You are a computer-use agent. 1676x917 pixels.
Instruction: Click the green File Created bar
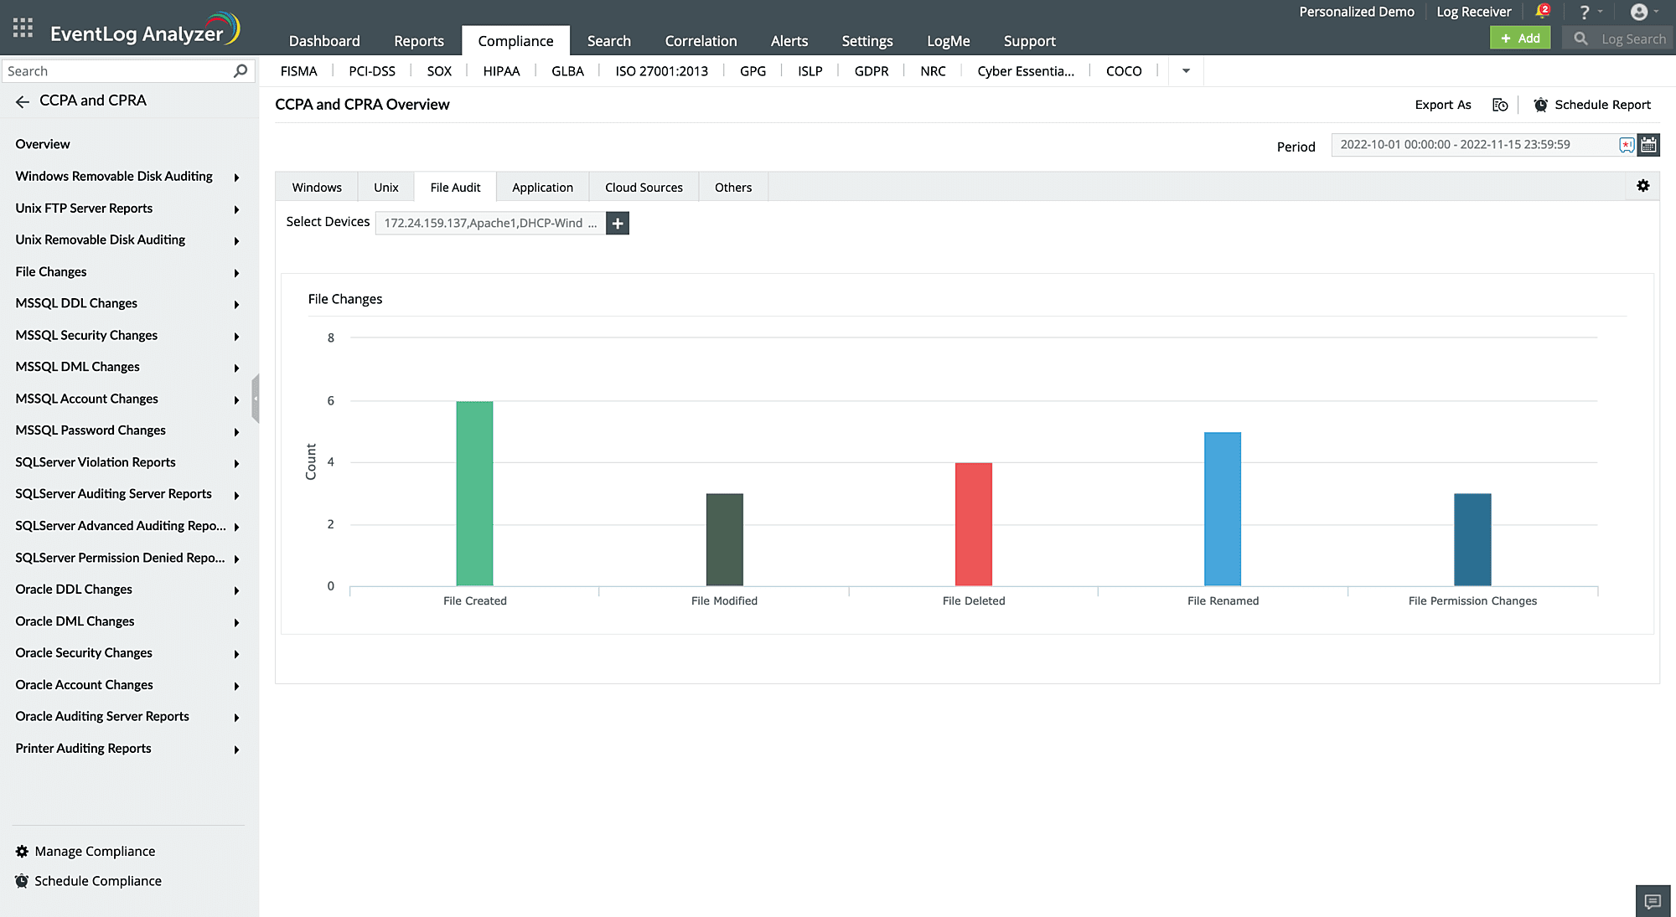(x=474, y=494)
